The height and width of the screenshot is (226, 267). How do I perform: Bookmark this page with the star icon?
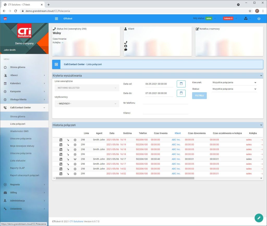[x=250, y=11]
